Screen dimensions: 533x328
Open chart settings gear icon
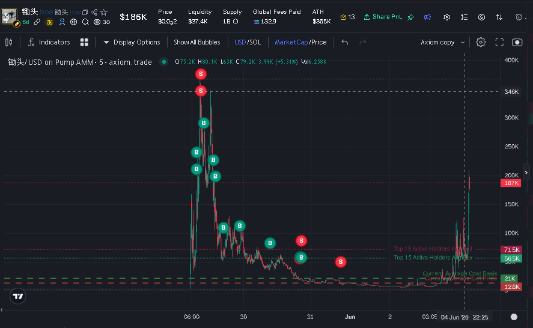point(481,42)
